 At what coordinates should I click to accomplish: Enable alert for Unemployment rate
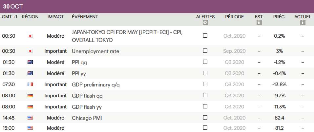205,51
